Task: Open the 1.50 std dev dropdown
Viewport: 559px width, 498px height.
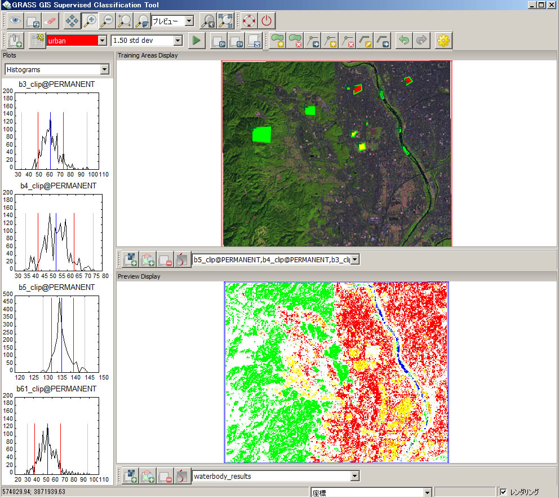Action: click(x=178, y=41)
